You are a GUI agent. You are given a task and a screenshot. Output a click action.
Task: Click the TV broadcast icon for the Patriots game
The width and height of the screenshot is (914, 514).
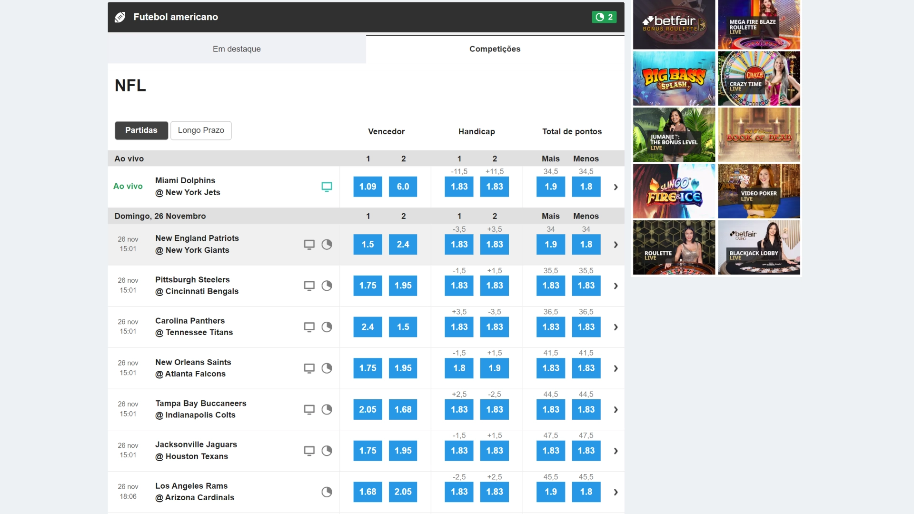(309, 244)
